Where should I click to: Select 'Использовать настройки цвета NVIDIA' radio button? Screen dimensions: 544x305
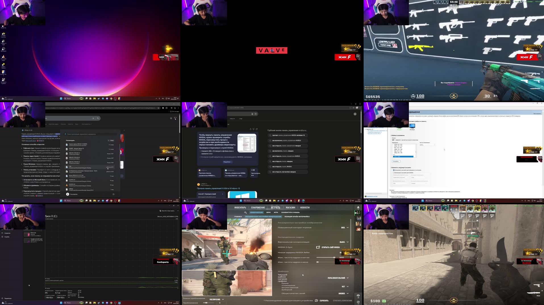point(394,173)
